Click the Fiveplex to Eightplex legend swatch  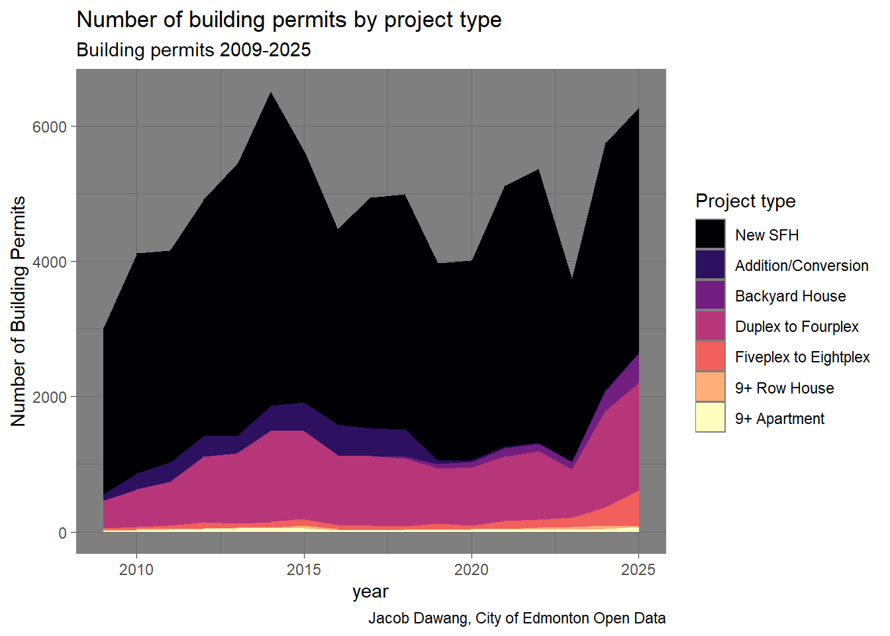coord(710,356)
